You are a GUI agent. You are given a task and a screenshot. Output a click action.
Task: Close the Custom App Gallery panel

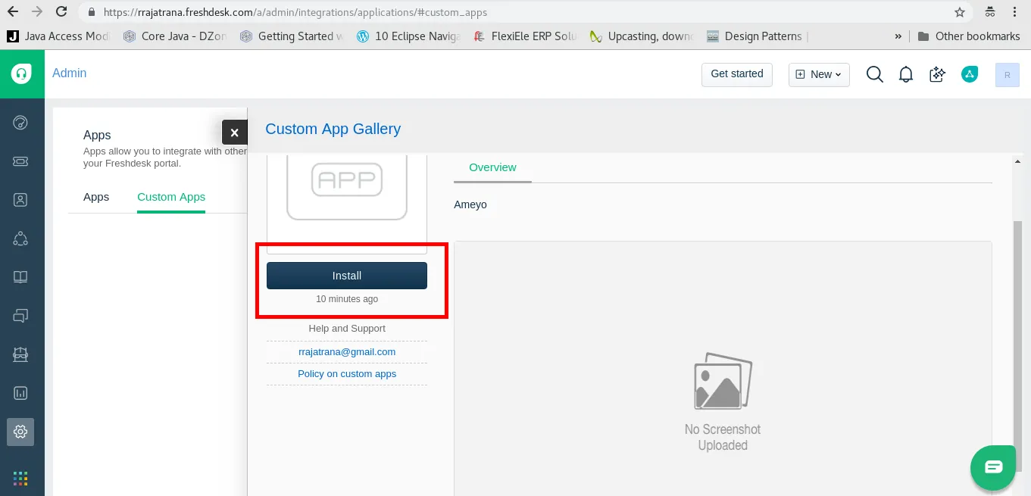tap(234, 133)
